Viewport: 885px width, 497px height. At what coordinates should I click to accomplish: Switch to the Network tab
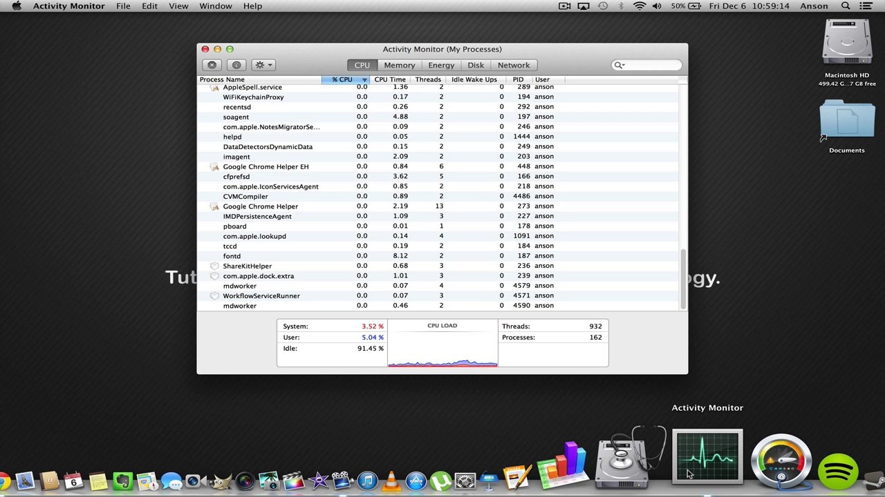[x=514, y=65]
